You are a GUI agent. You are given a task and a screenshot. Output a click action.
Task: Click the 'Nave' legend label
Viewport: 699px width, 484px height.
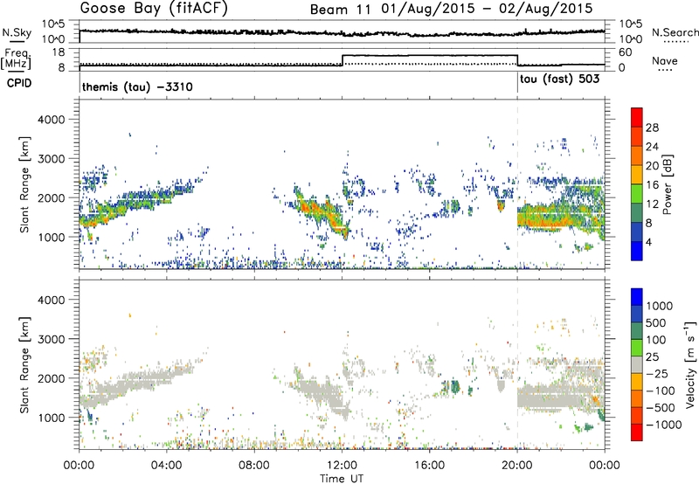coord(664,61)
